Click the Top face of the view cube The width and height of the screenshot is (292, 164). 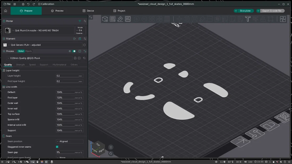click(98, 145)
